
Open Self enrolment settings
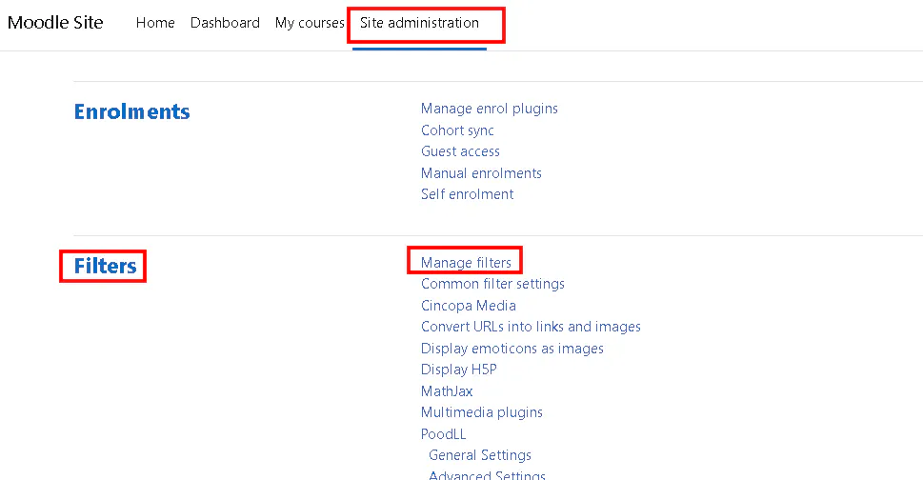click(468, 194)
